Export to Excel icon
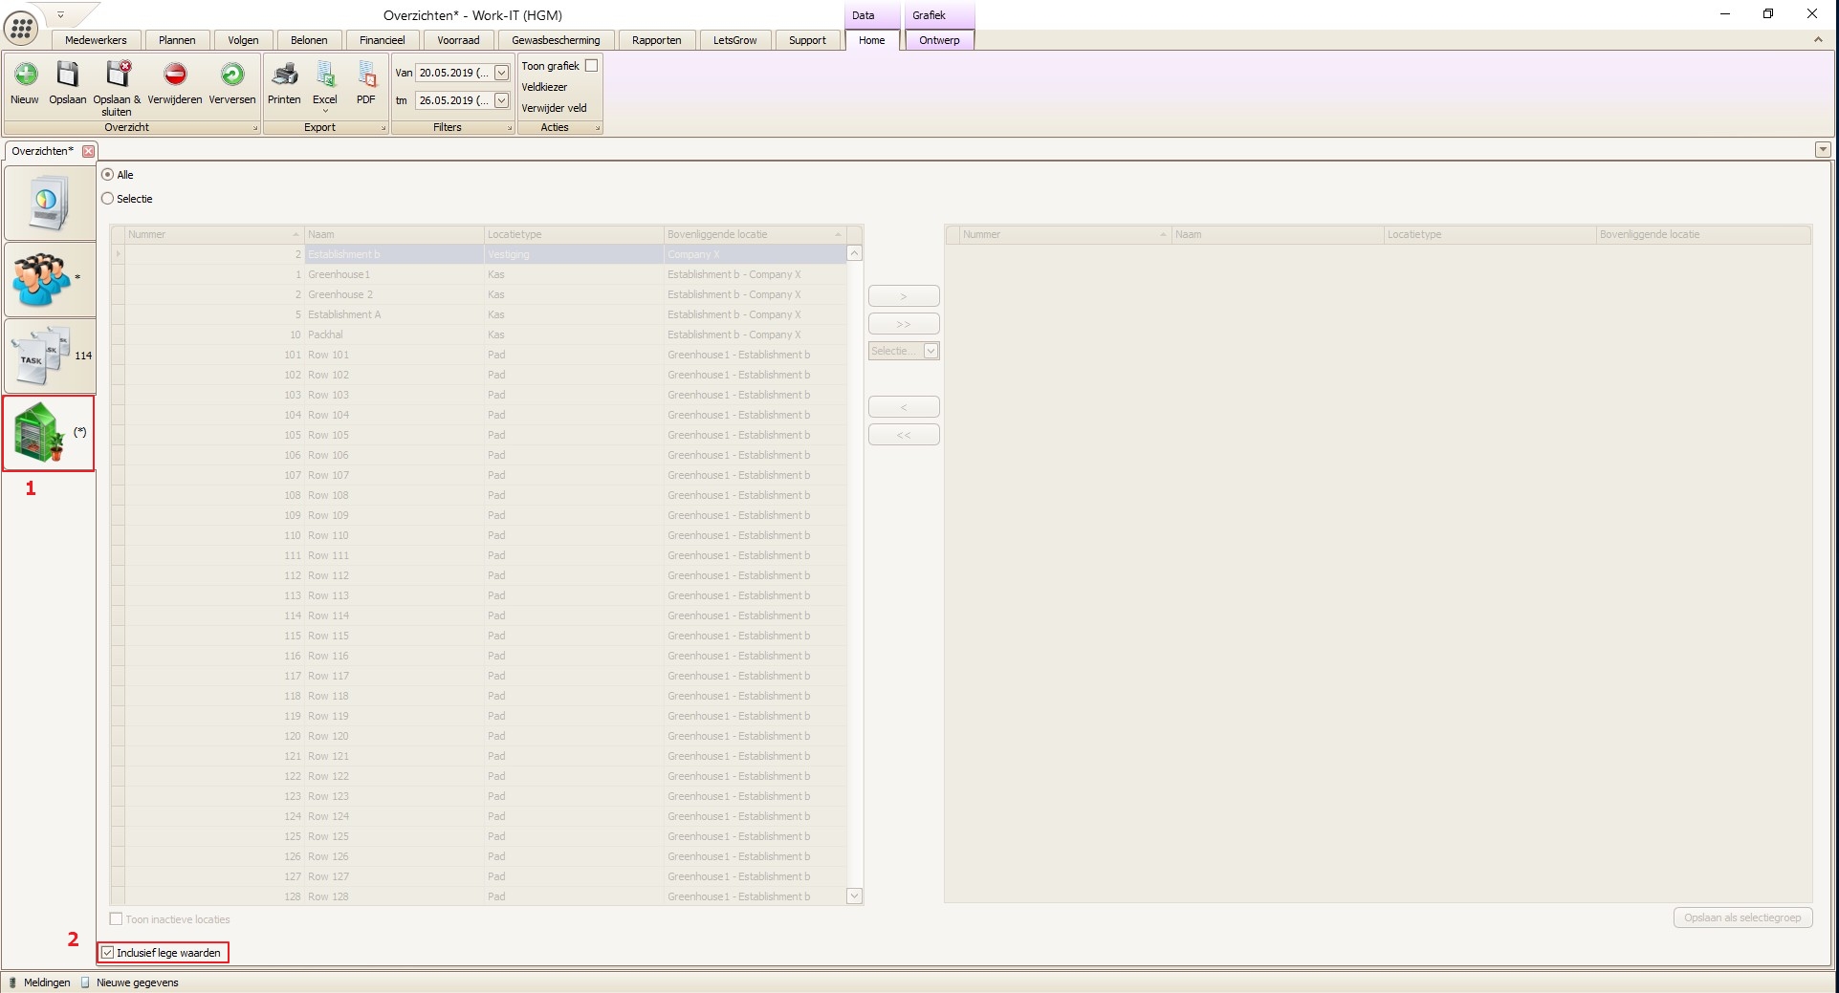1839x993 pixels. point(325,75)
